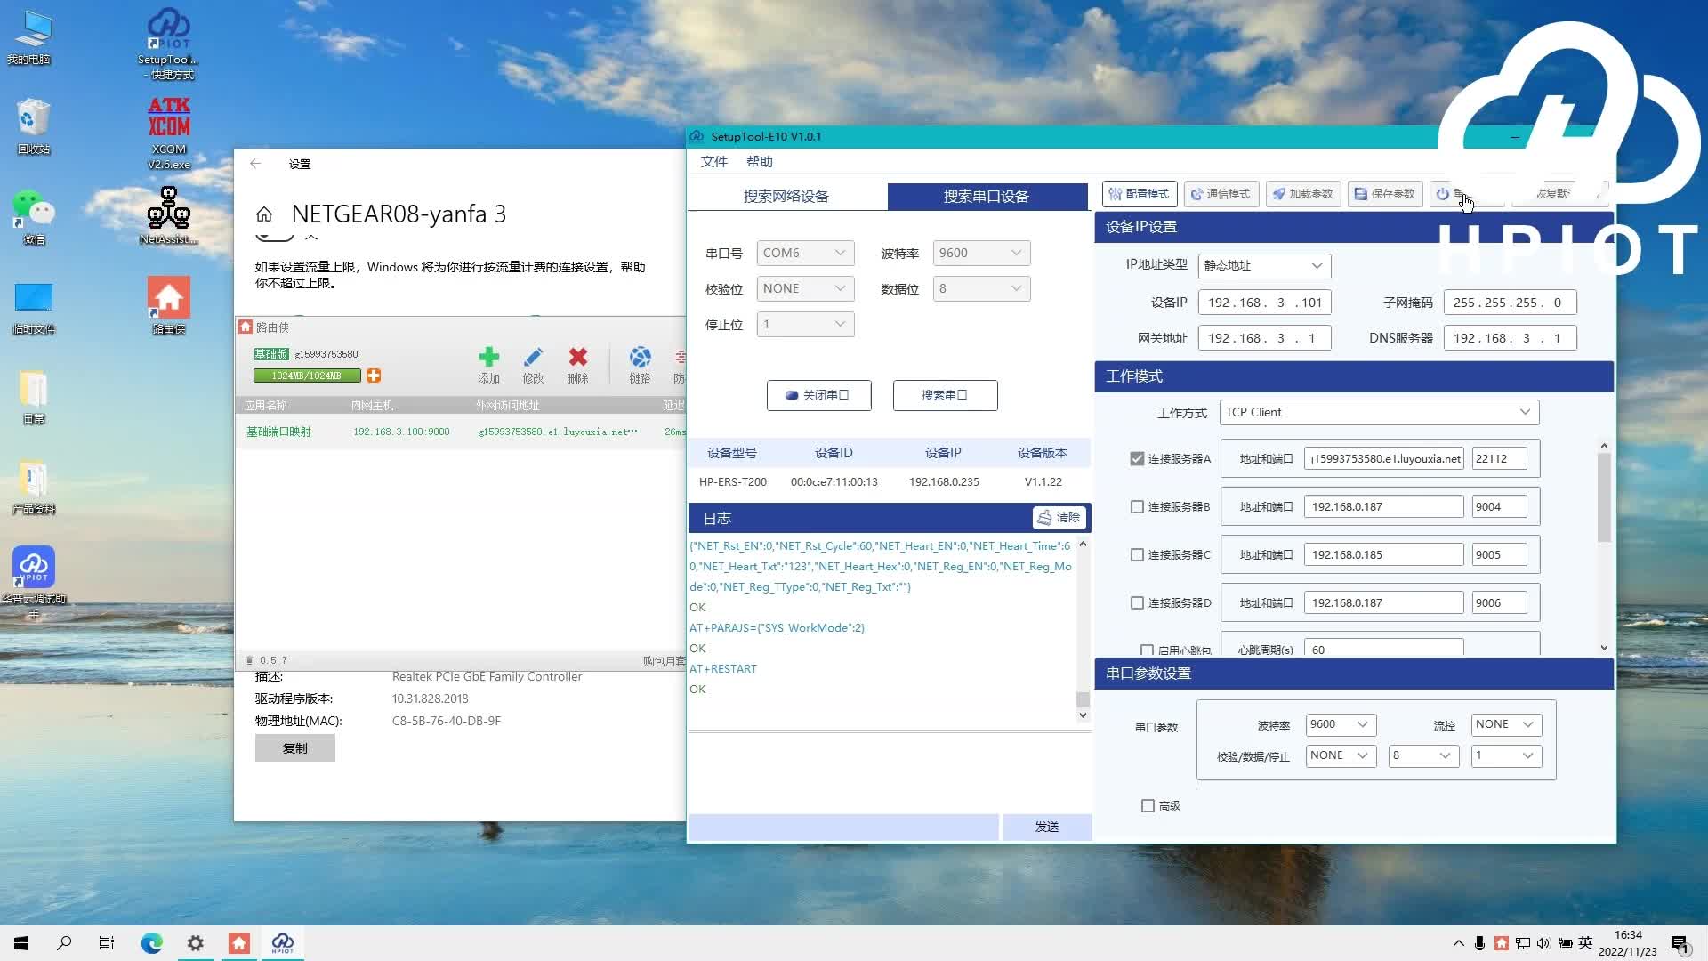Click the home icon in Settings window
Screen dimensions: 1708x961
(x=263, y=214)
